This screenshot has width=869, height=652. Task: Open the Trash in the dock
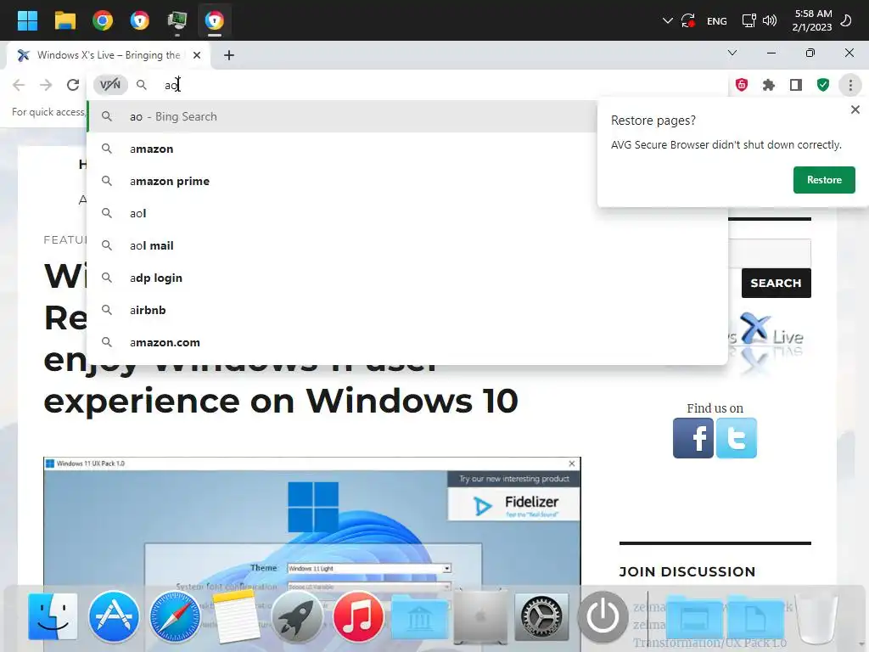(x=816, y=617)
